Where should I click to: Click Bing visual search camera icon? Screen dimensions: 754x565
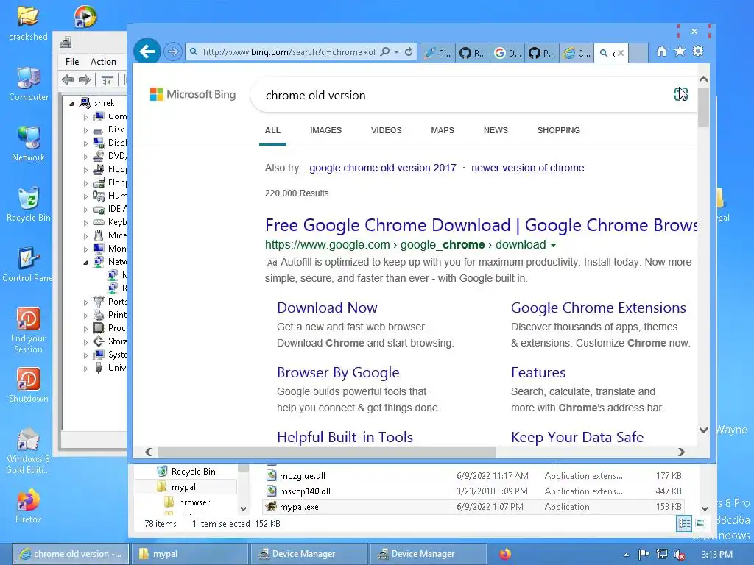(x=680, y=94)
